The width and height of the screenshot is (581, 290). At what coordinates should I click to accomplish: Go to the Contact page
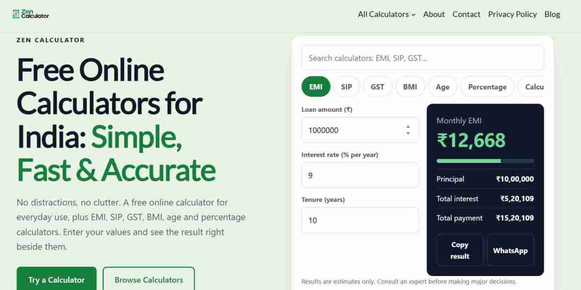[x=466, y=14]
